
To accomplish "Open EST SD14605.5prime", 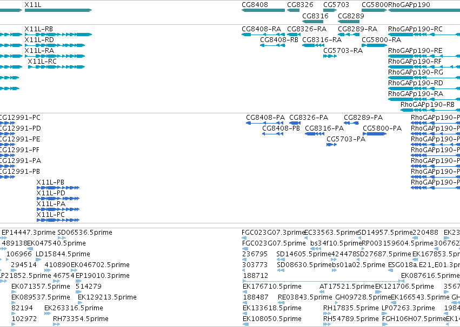I will (304, 254).
